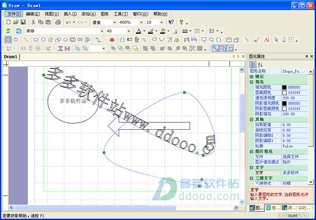This screenshot has height=220, width=316.
Task: Select the ellipse shape tool
Action: pos(43,40)
